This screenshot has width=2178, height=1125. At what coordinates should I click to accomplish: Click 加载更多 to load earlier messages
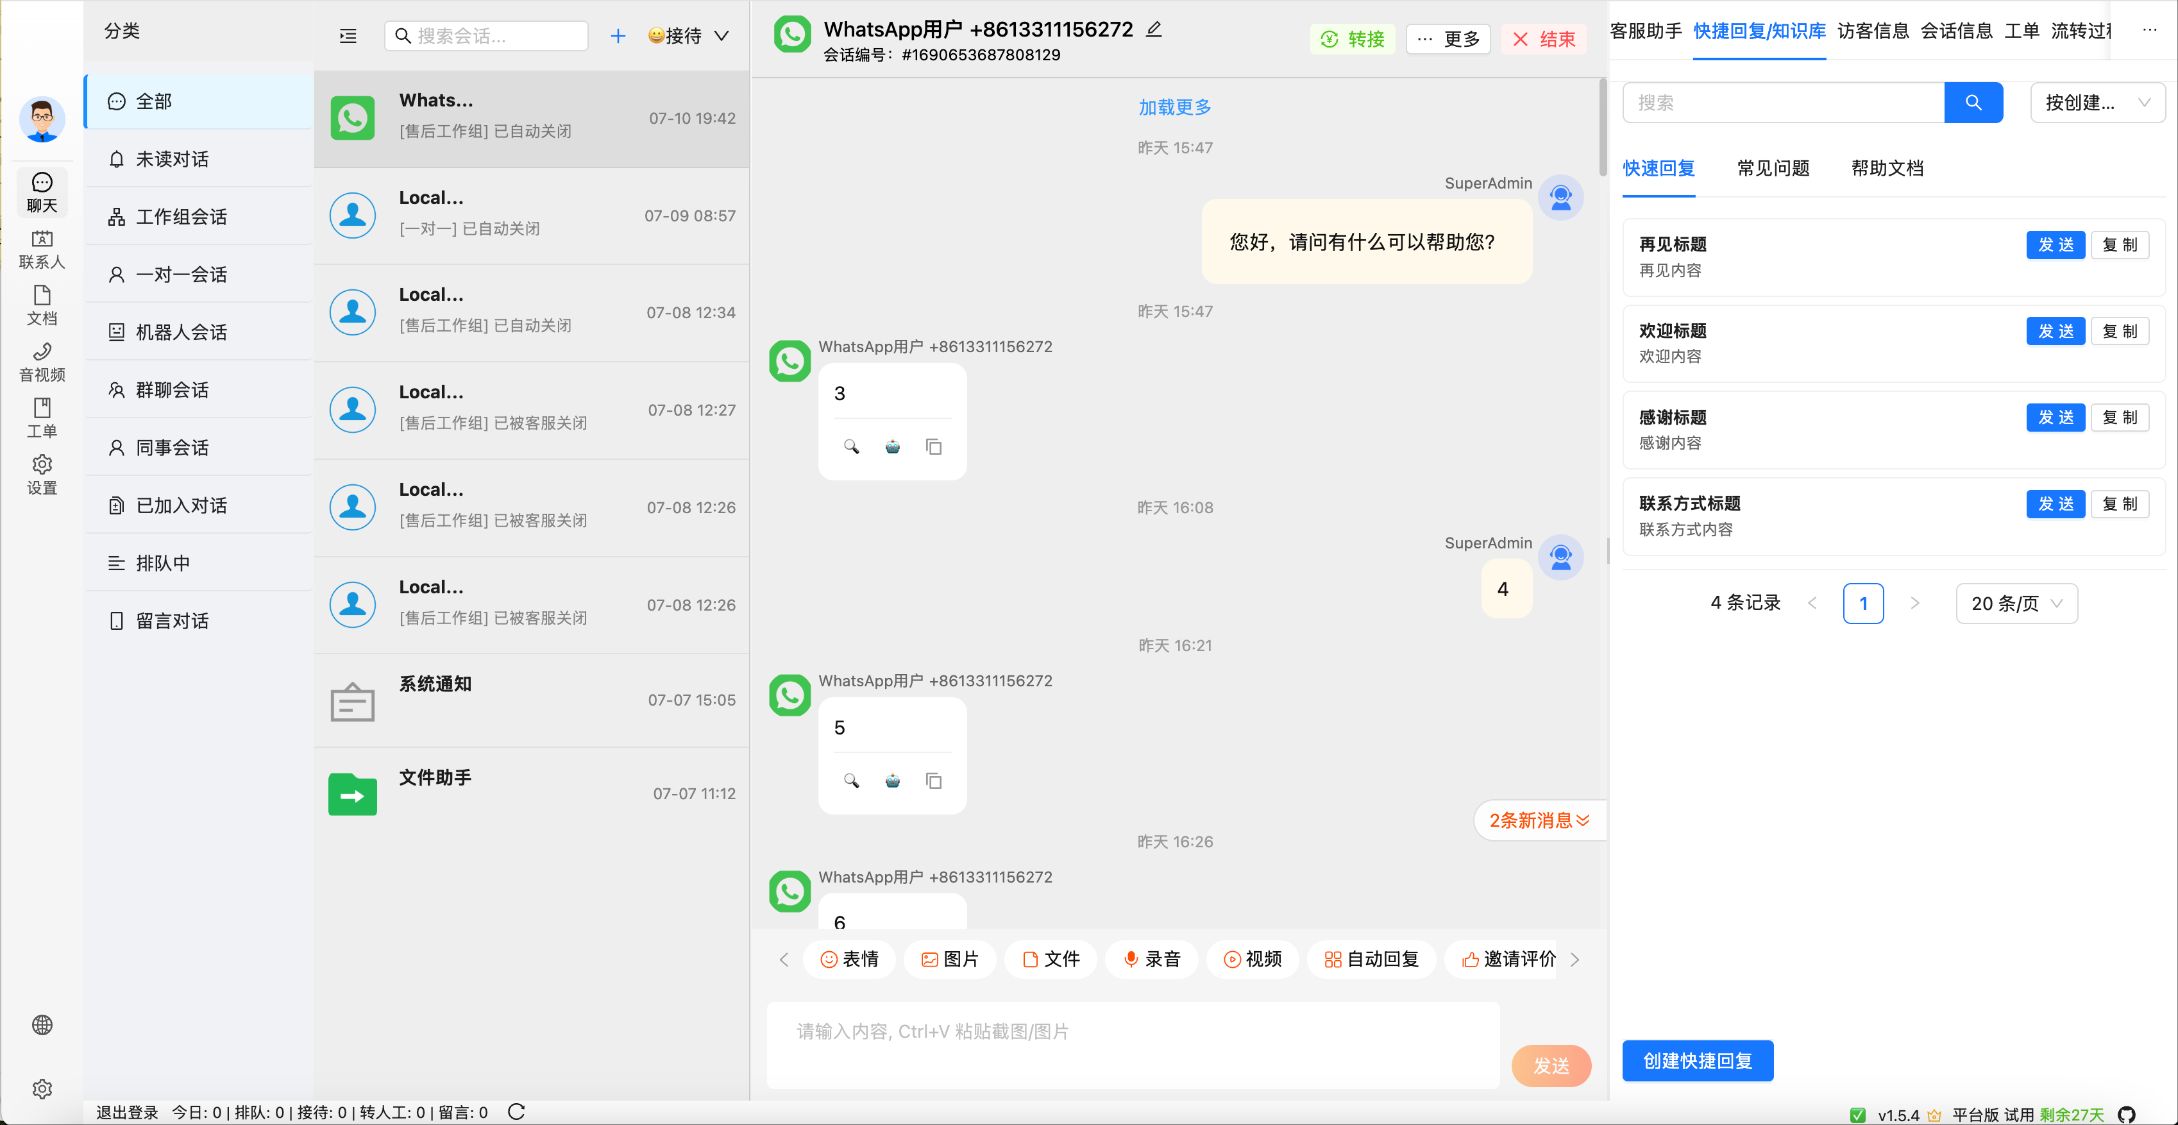point(1174,106)
